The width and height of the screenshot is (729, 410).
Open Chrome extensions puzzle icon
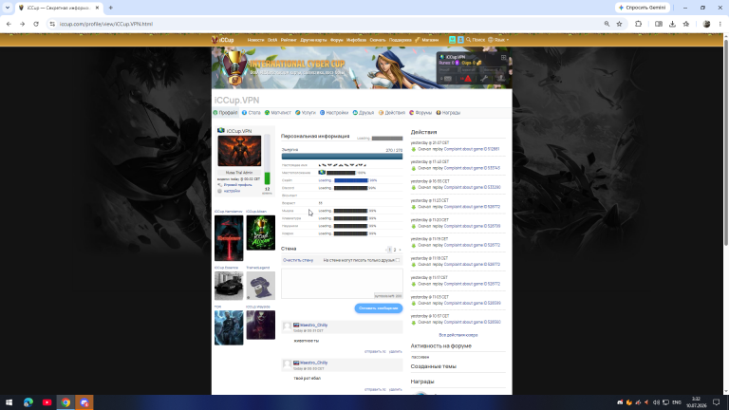[638, 24]
